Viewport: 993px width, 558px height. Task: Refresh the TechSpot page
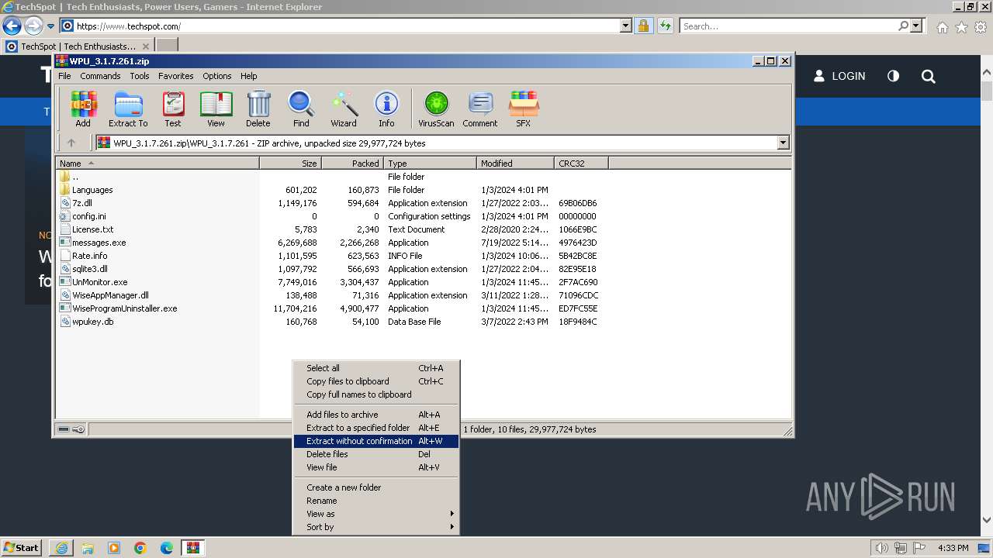tap(666, 26)
